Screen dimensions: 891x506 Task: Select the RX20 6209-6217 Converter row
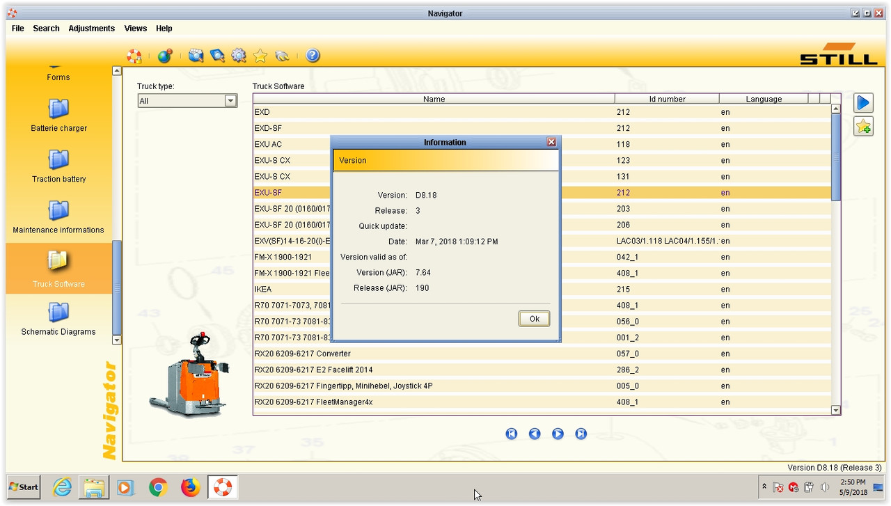click(x=542, y=354)
